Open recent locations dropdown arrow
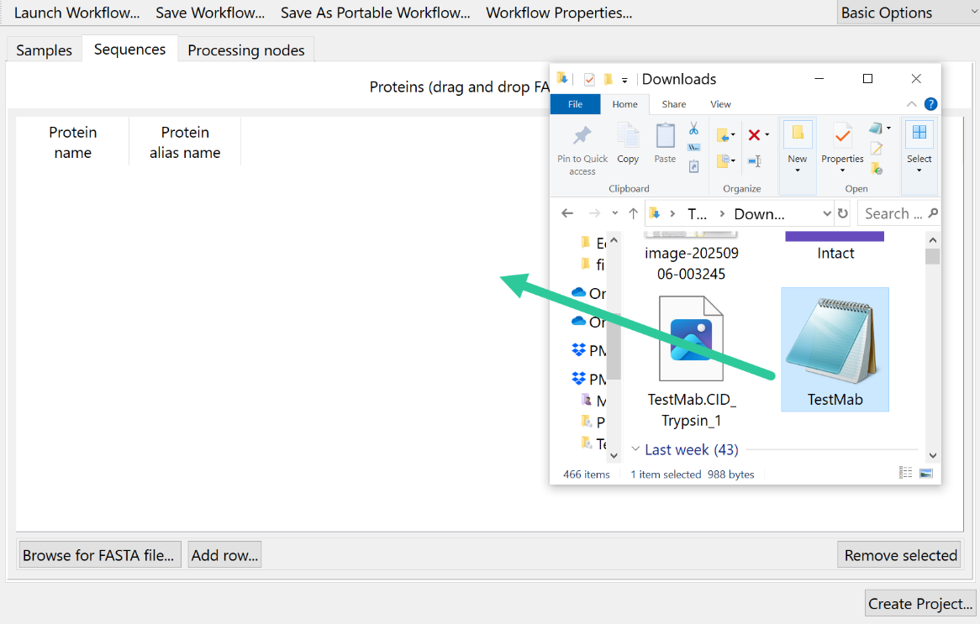The height and width of the screenshot is (624, 980). [615, 213]
